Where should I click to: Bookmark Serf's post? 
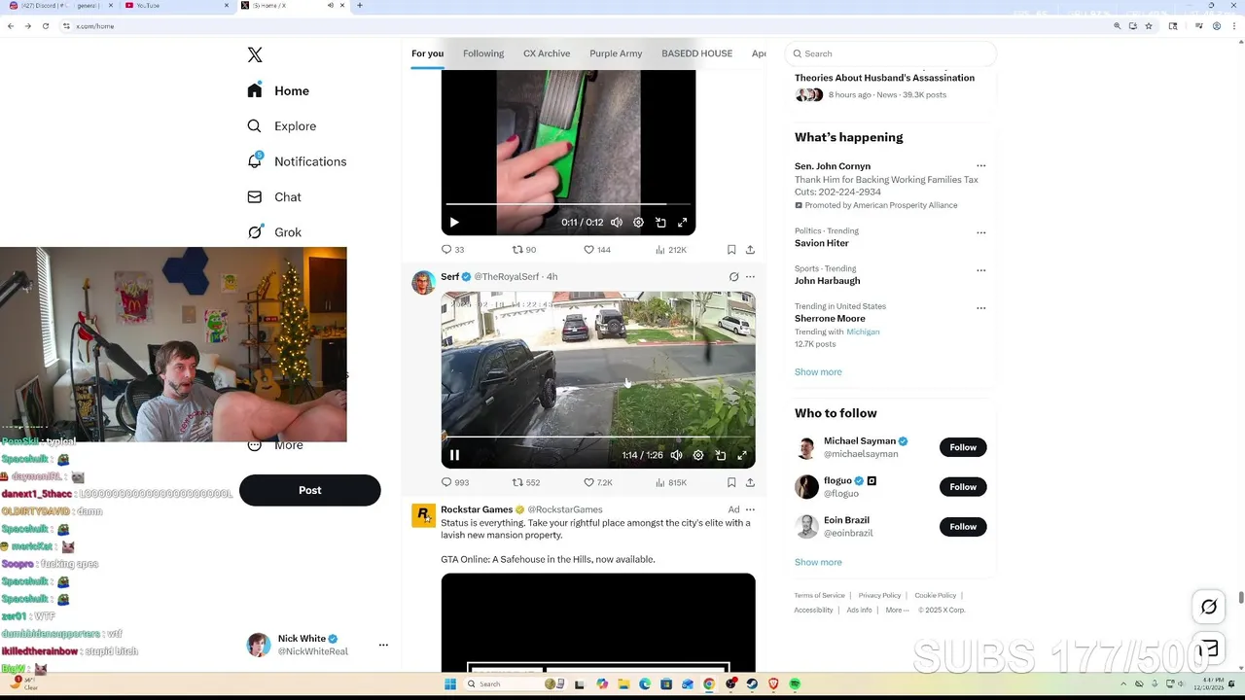pyautogui.click(x=731, y=482)
